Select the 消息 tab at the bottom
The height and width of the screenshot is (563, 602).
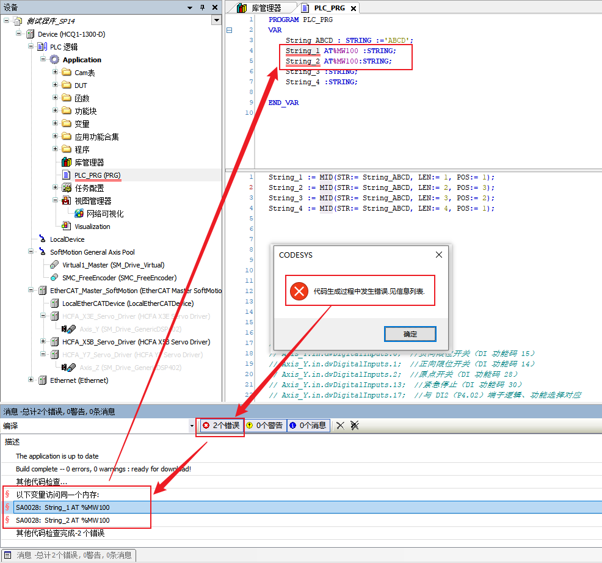point(68,555)
